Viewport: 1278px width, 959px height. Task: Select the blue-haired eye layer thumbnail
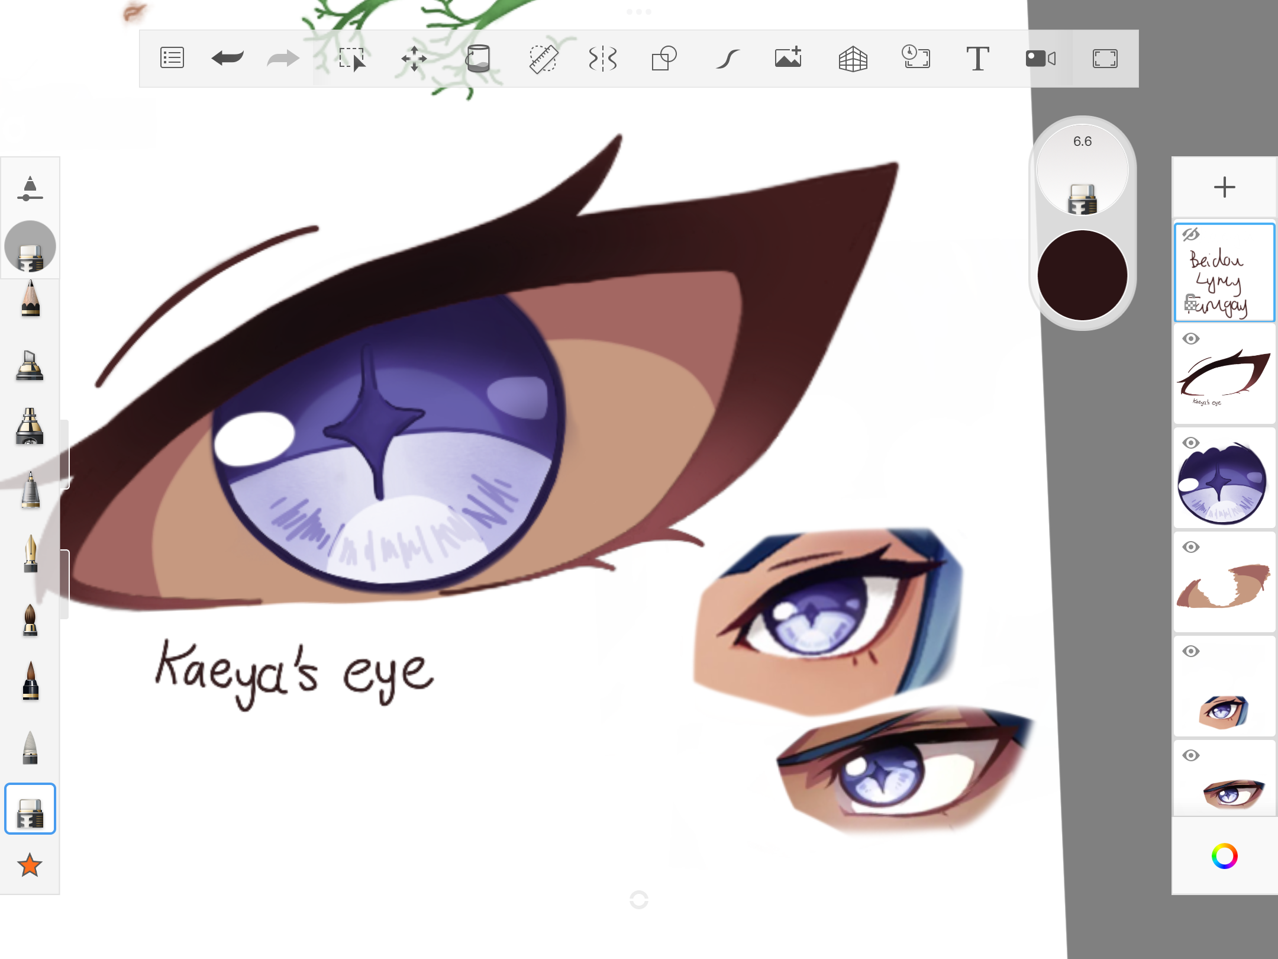coord(1224,687)
